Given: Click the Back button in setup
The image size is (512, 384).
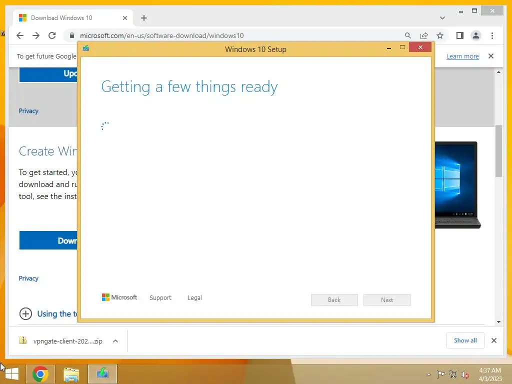Looking at the screenshot, I should pyautogui.click(x=334, y=300).
